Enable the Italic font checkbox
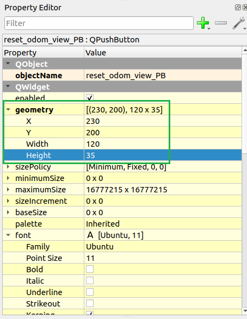 (x=90, y=280)
